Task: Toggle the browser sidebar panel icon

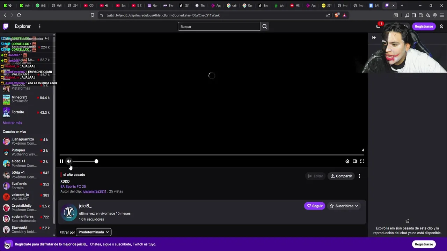Action: click(x=414, y=15)
